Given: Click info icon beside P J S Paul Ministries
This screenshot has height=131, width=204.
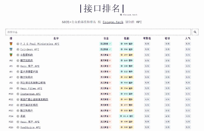Looking at the screenshot, I should [18, 44].
